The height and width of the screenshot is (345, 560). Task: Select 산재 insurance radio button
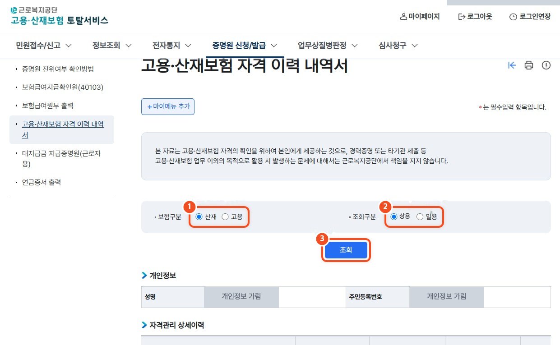coord(199,217)
